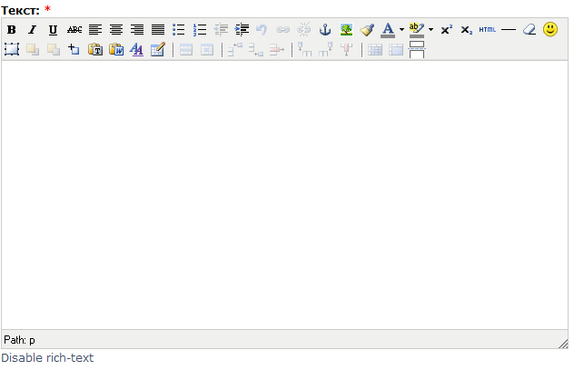
Task: Toggle bold formatting
Action: tap(11, 29)
